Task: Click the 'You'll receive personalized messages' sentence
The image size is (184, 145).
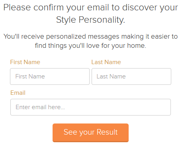Action: [90, 37]
